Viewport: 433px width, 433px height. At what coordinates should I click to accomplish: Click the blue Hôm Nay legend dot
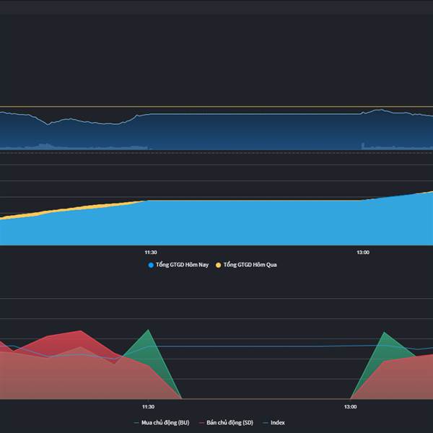coord(151,265)
